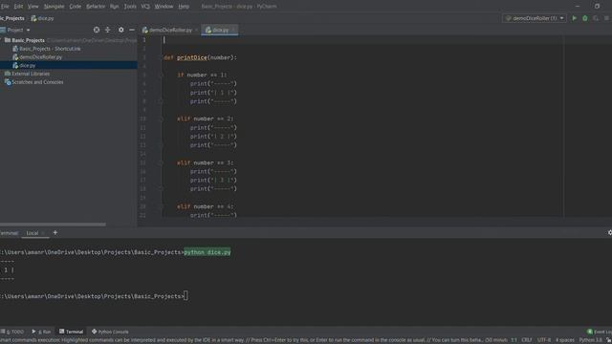Open the Edit menu
Image resolution: width=612 pixels, height=344 pixels.
[18, 7]
